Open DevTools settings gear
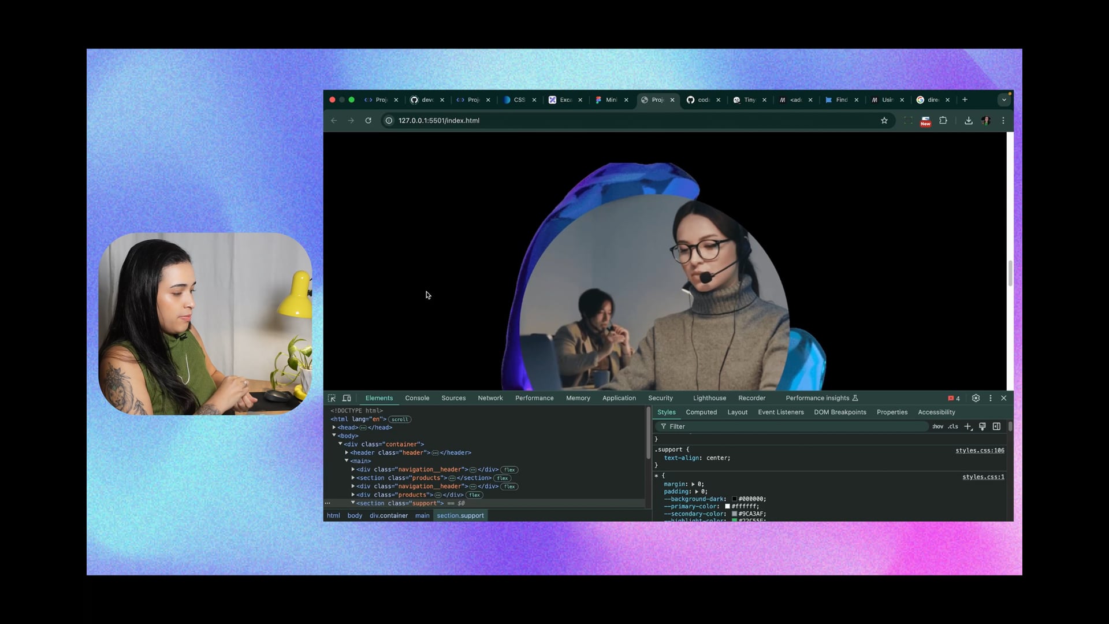 pos(976,398)
